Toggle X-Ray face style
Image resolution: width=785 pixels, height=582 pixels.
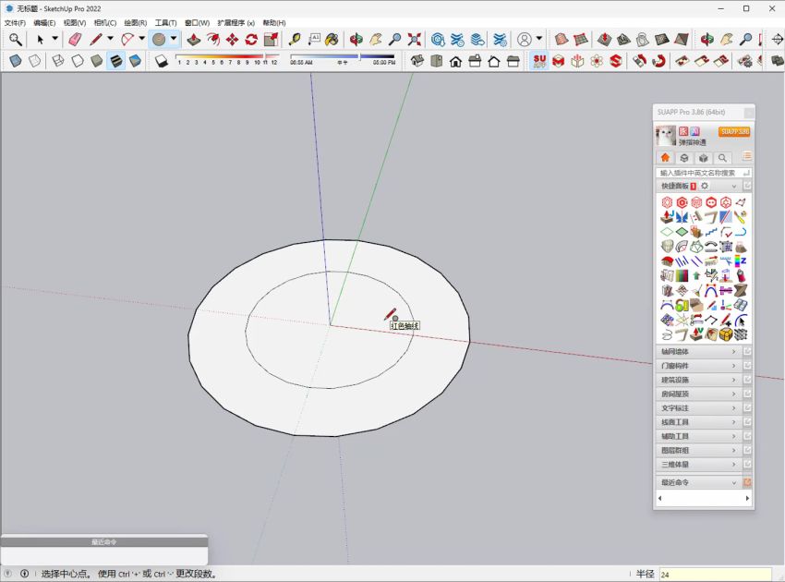pyautogui.click(x=16, y=61)
